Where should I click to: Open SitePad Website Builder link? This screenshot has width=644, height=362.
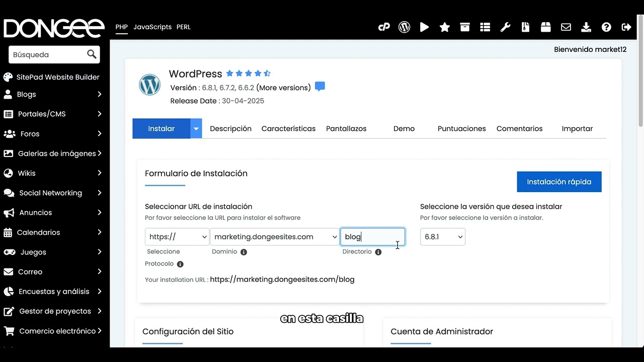[x=58, y=77]
